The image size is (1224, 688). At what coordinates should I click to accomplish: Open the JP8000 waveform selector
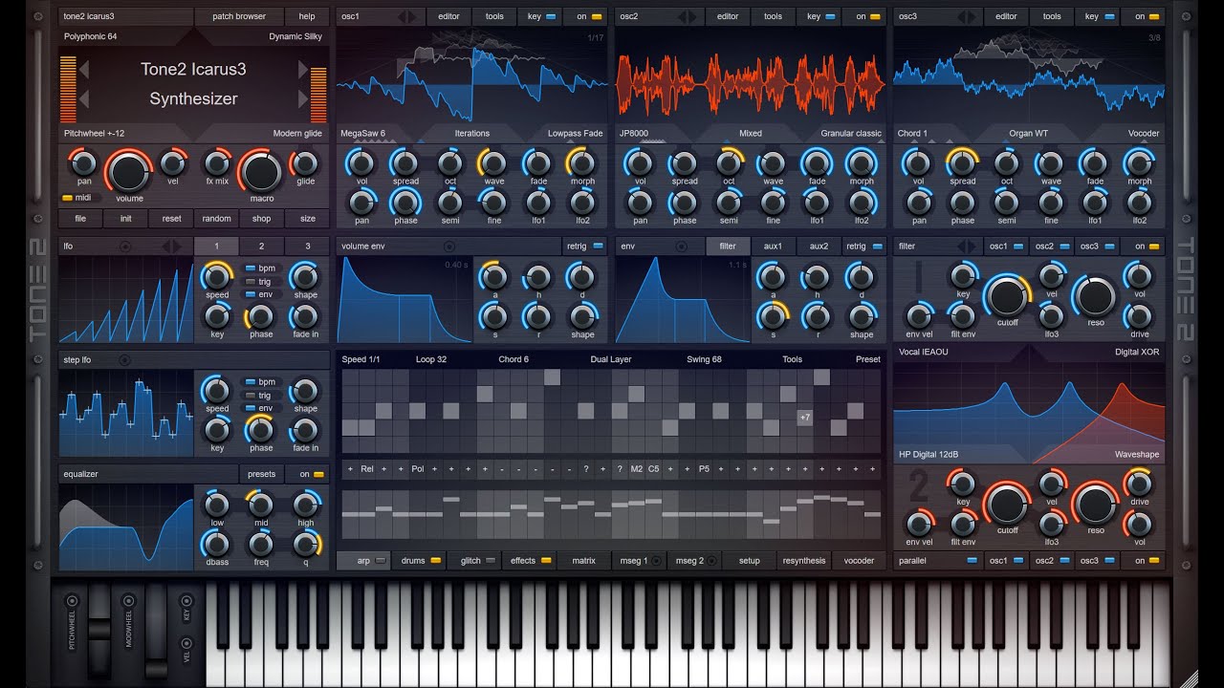[x=633, y=134]
